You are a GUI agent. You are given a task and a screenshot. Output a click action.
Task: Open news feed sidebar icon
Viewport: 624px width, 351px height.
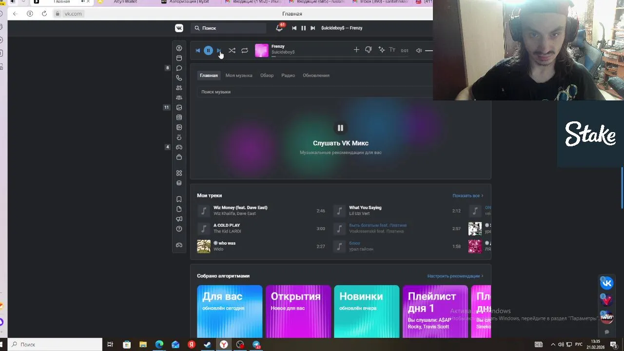tap(179, 58)
